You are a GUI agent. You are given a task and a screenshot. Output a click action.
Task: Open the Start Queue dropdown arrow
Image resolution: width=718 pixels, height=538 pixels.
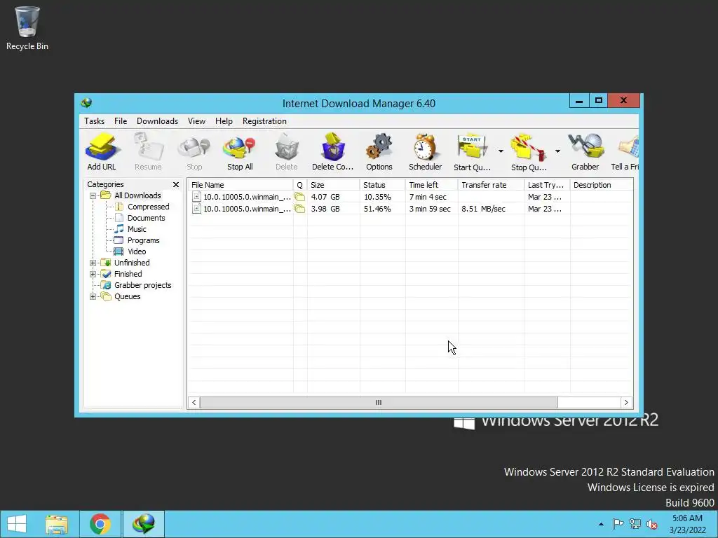tap(501, 151)
